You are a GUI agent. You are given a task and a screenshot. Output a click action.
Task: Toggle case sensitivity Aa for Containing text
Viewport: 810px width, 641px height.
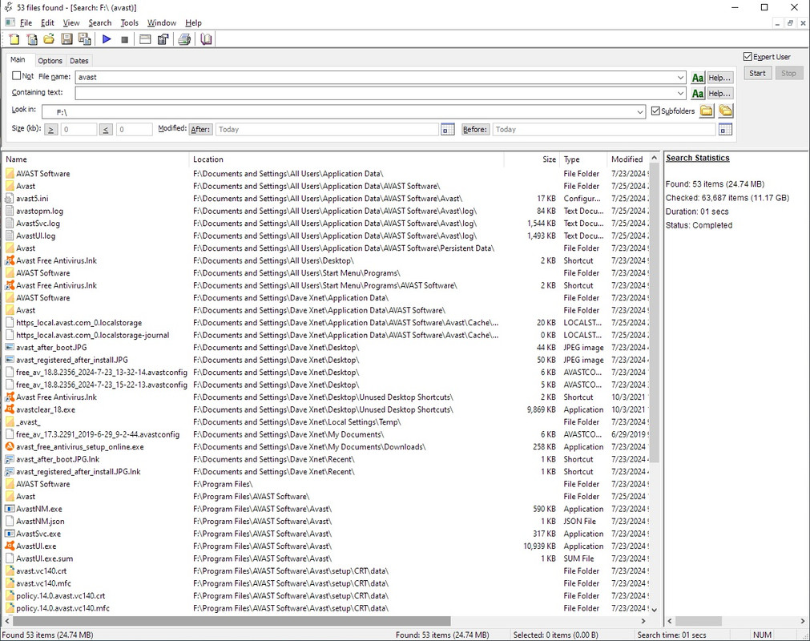point(697,94)
